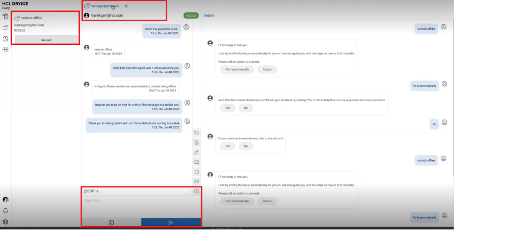
Task: Open the quick reply plus chat icon
Action: pyautogui.click(x=197, y=191)
